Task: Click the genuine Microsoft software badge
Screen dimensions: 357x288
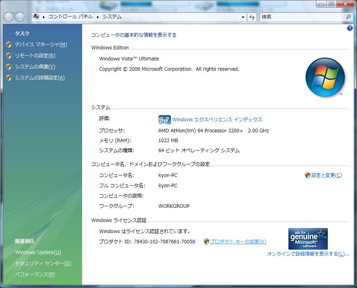Action: (x=308, y=239)
